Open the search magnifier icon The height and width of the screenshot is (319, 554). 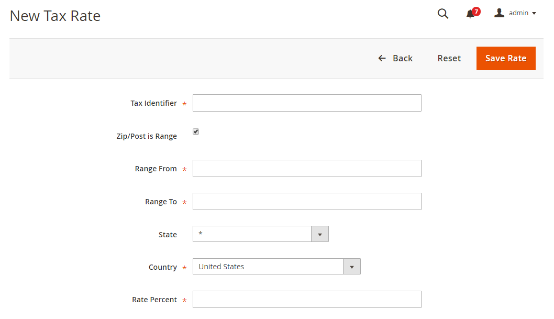(x=442, y=14)
